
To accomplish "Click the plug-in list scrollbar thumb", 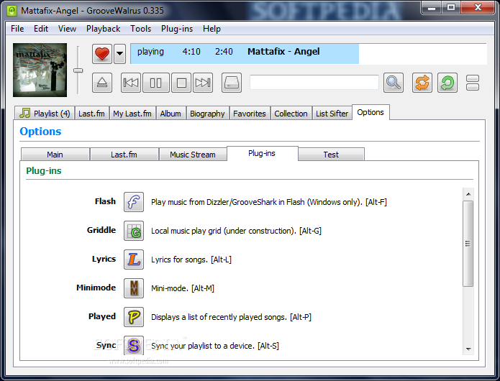I will (468, 244).
